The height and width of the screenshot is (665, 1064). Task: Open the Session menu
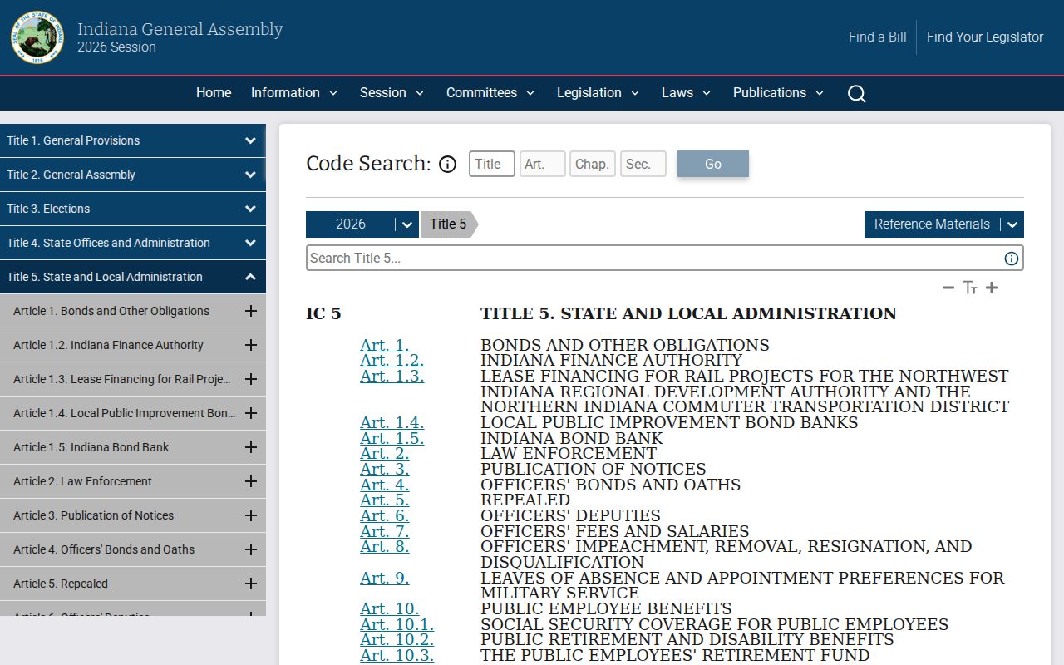pyautogui.click(x=392, y=93)
